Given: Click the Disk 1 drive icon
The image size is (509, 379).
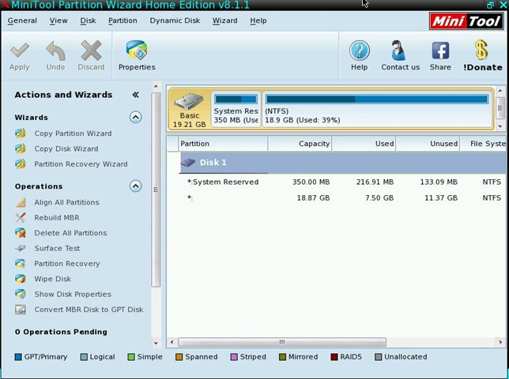Looking at the screenshot, I should [x=188, y=162].
